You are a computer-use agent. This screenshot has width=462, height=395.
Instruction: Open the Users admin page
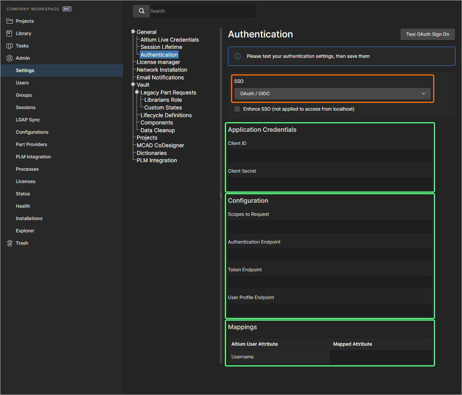pyautogui.click(x=22, y=83)
